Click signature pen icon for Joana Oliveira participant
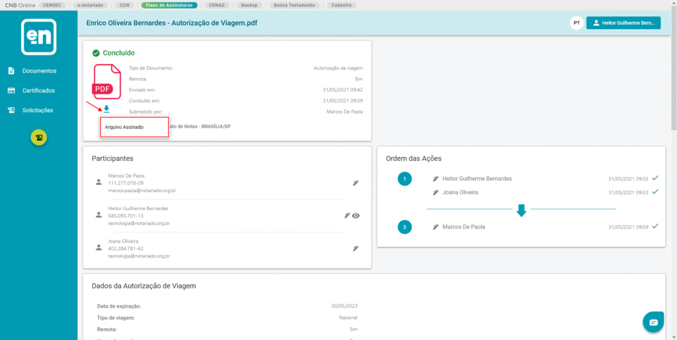This screenshot has width=677, height=340. point(356,248)
